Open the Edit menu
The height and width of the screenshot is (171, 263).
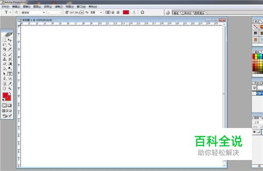[16, 7]
